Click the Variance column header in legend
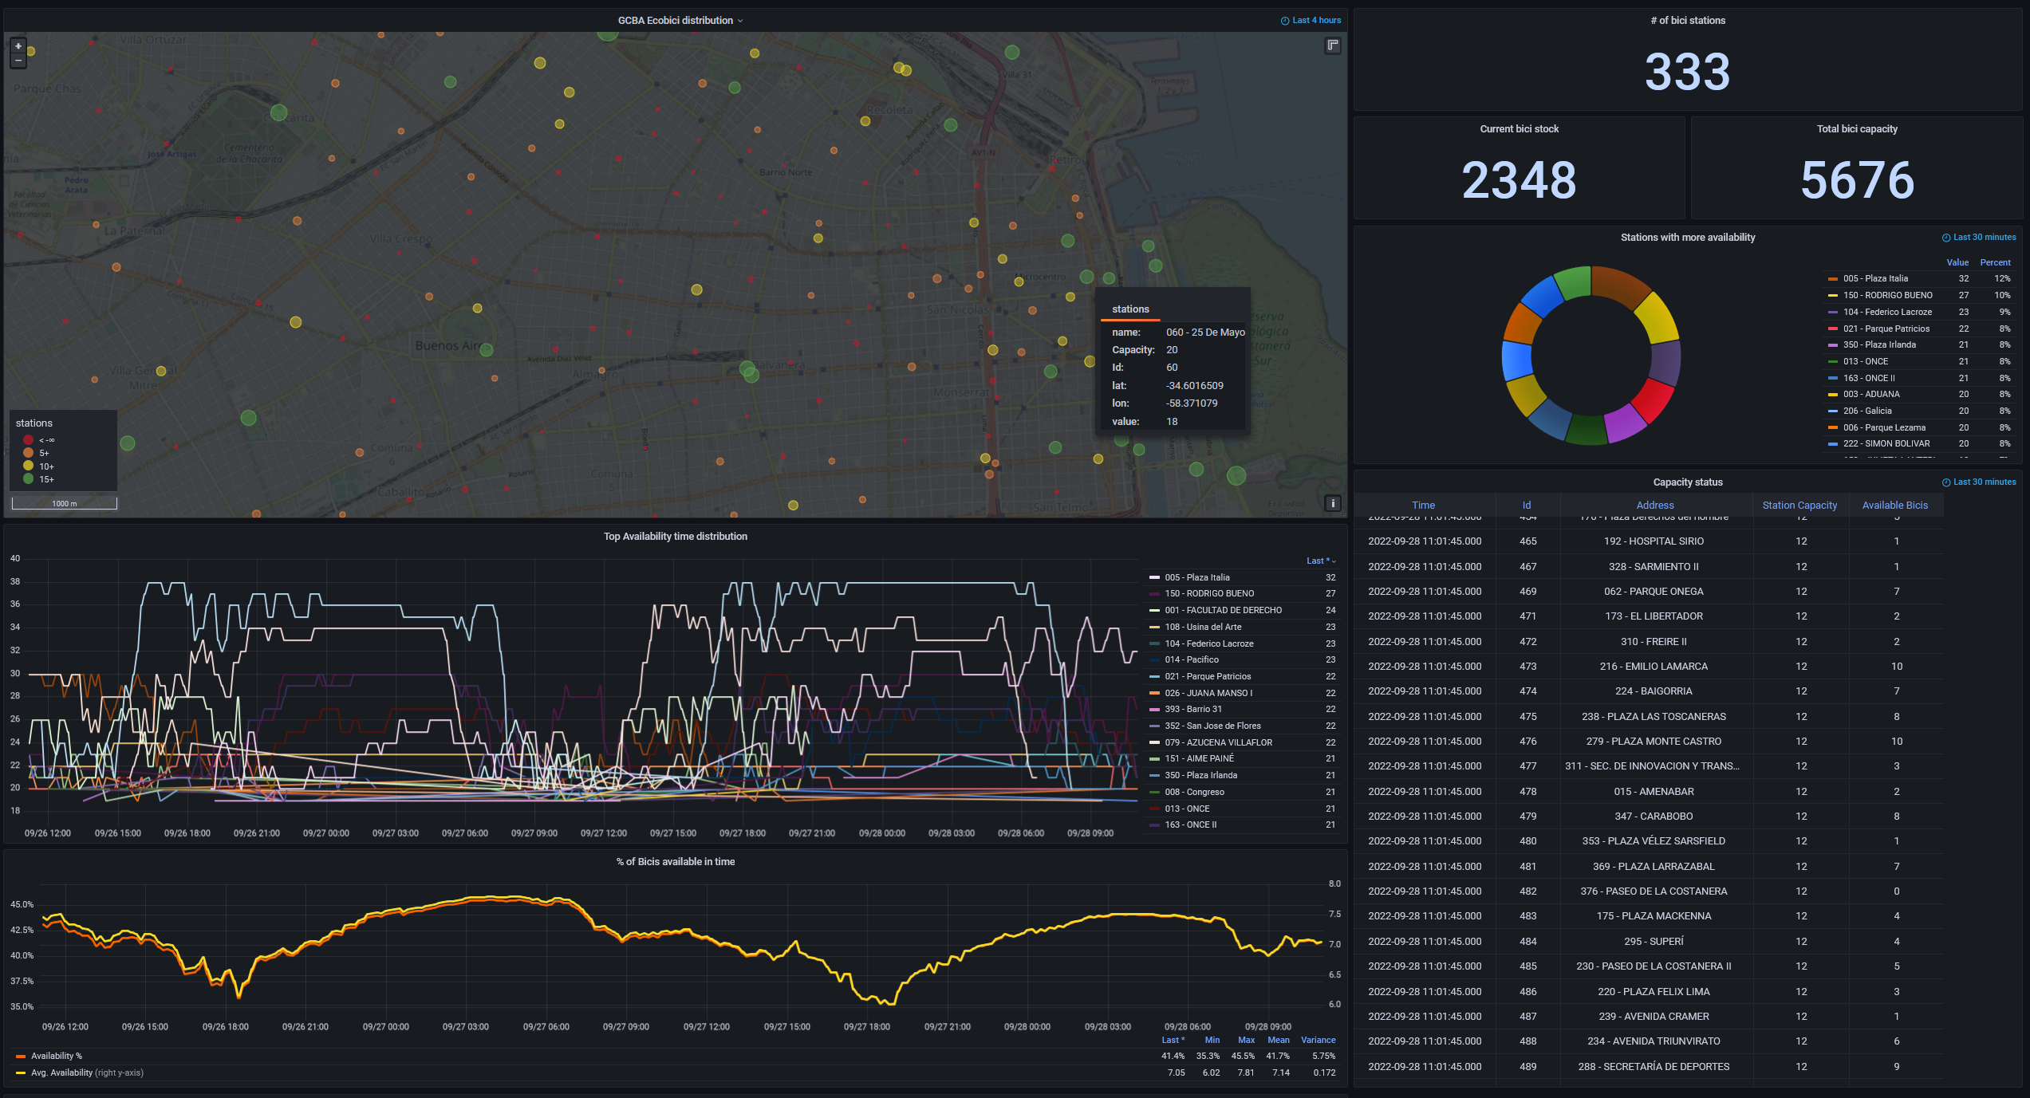Screen dimensions: 2030x1098 point(1318,1041)
